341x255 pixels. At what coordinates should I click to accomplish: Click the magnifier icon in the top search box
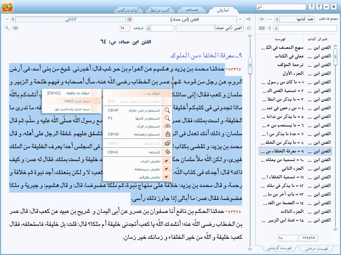260,7
